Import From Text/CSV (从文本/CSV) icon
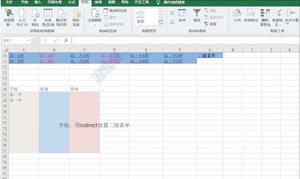 pyautogui.click(x=22, y=13)
